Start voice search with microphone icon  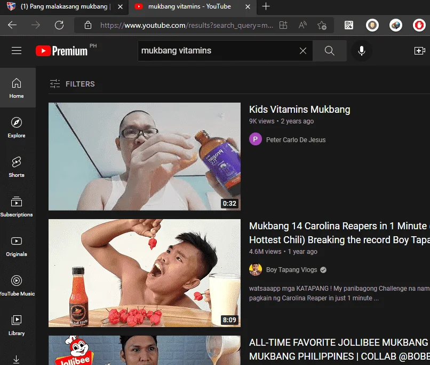point(361,51)
